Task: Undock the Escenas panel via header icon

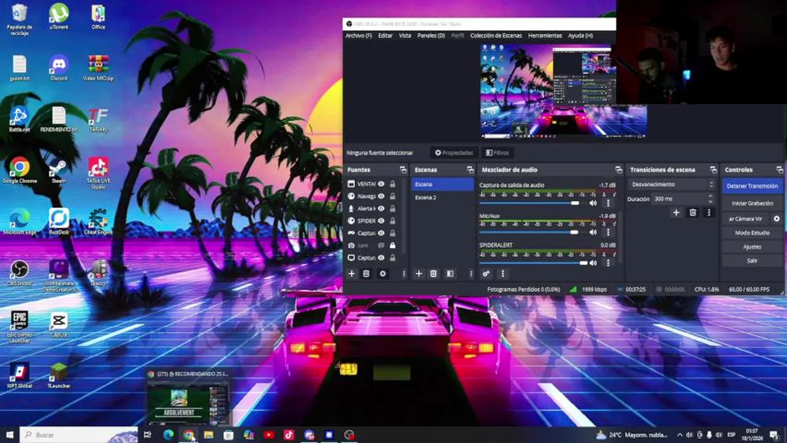Action: 470,170
